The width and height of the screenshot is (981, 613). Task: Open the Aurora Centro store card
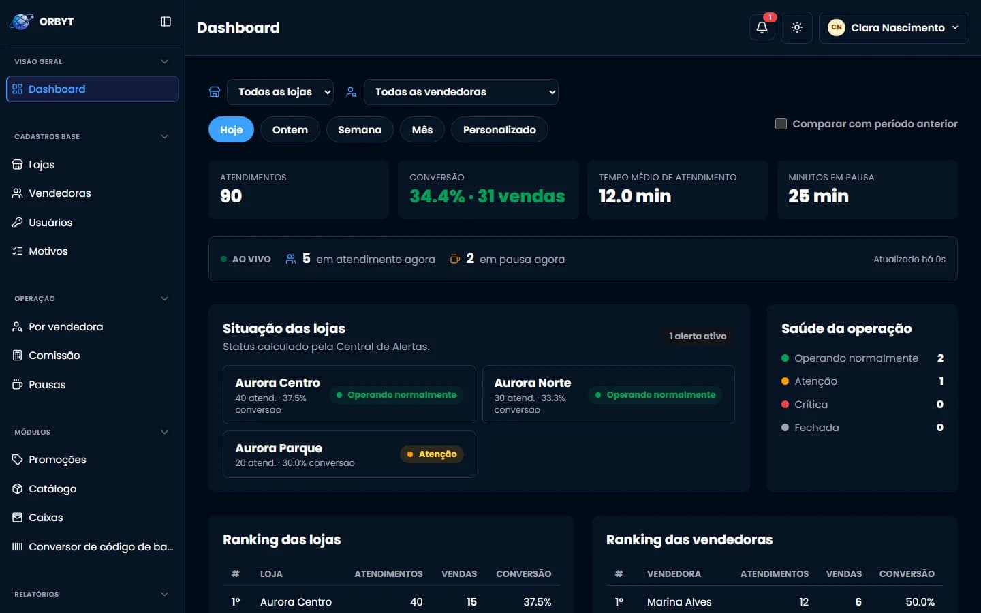[x=349, y=394]
